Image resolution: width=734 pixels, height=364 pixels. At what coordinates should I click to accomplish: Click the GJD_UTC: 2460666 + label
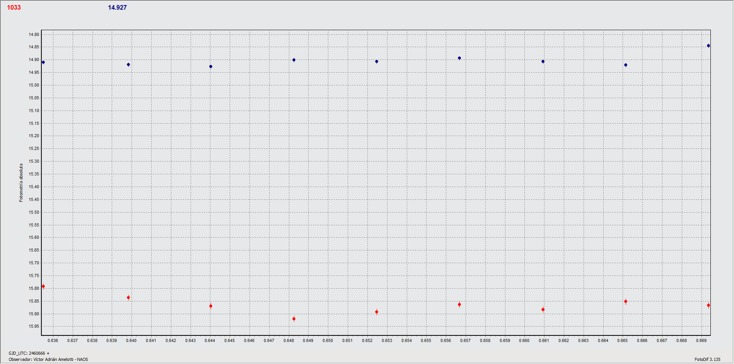click(29, 353)
